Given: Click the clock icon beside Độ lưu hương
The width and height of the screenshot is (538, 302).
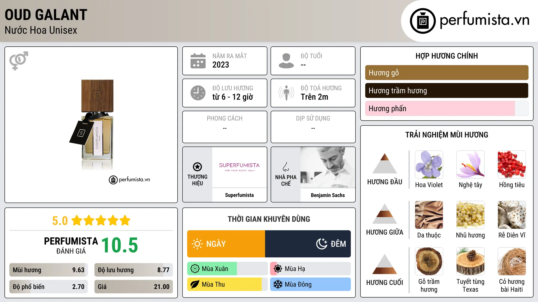Looking at the screenshot, I should pos(198,93).
